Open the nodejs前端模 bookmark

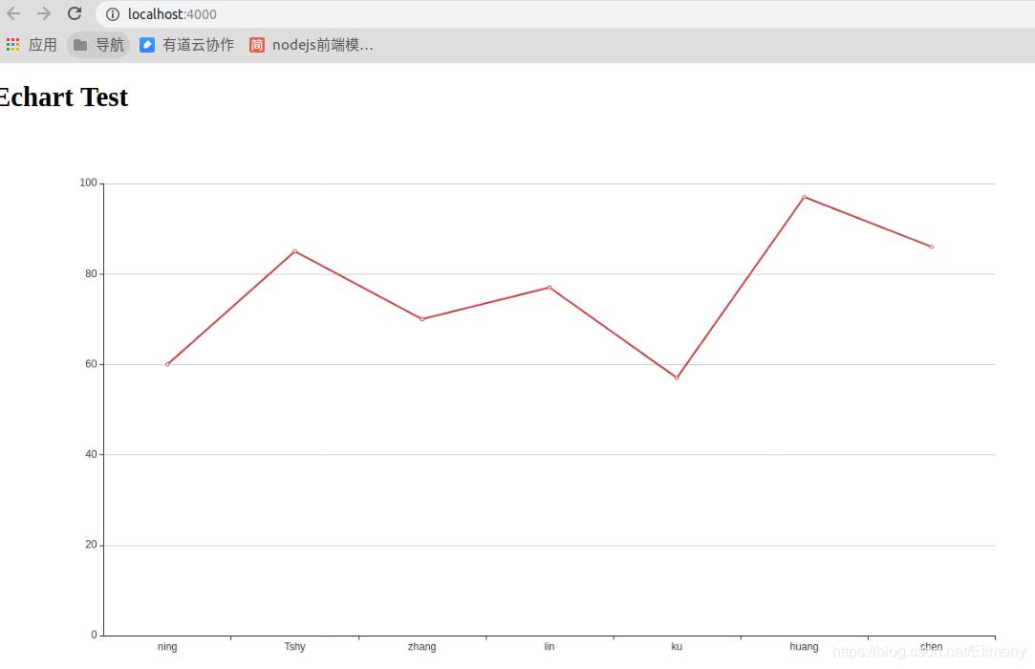click(311, 45)
